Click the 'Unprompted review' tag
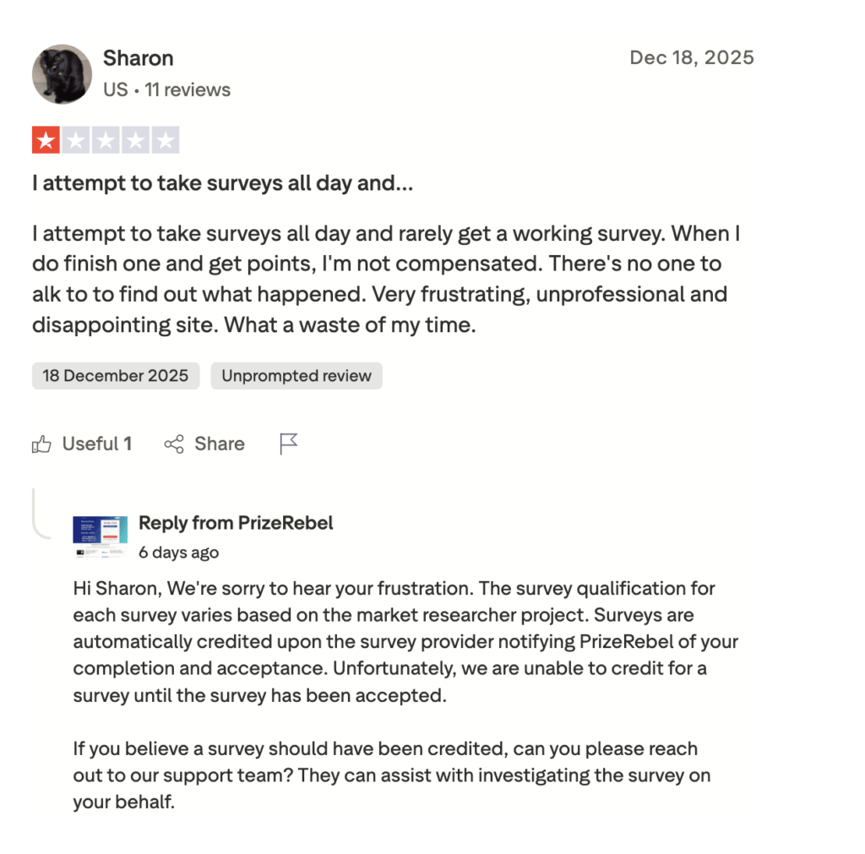 point(296,375)
